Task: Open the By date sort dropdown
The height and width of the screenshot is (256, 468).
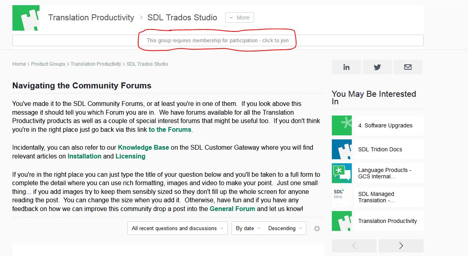Action: click(x=248, y=228)
